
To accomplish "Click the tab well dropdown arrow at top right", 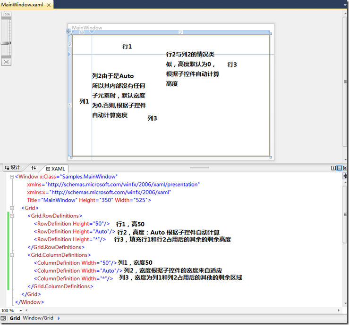I will [345, 5].
